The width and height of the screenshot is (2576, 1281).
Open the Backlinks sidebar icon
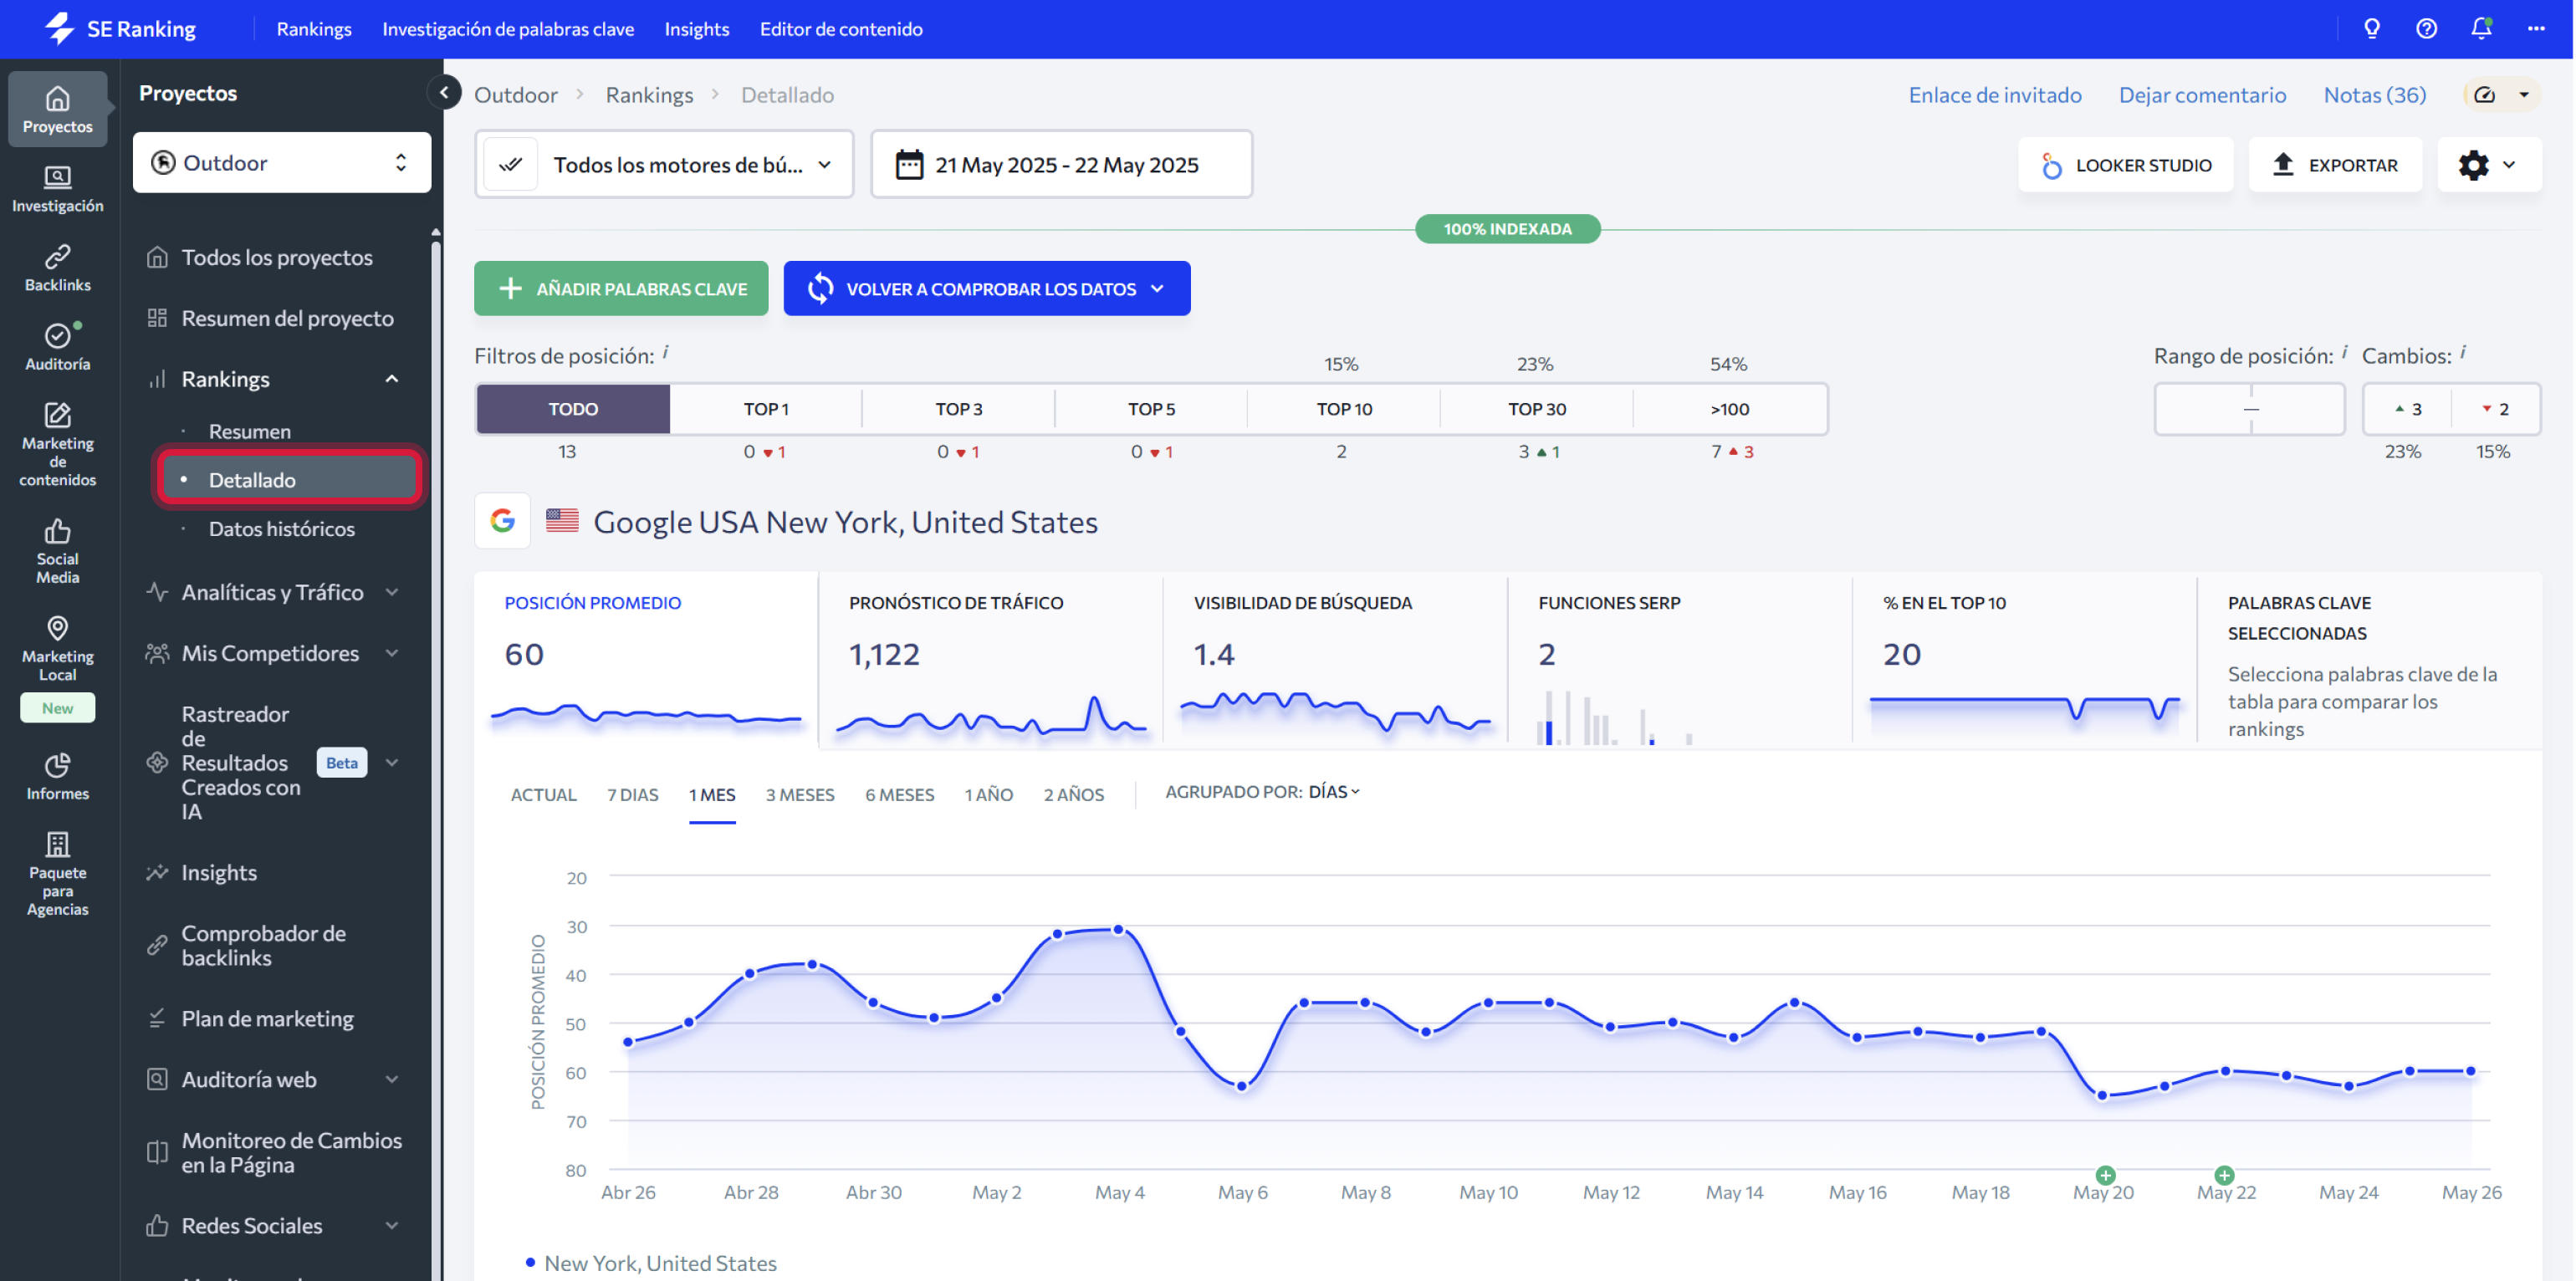pyautogui.click(x=57, y=267)
